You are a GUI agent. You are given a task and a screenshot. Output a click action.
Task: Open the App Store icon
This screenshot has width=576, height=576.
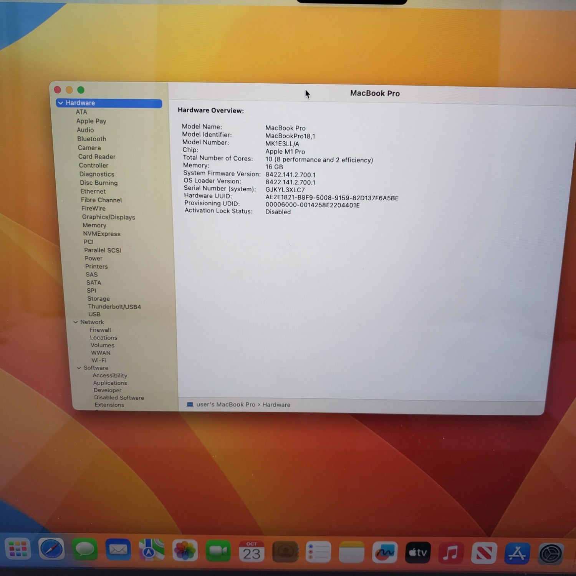click(517, 554)
